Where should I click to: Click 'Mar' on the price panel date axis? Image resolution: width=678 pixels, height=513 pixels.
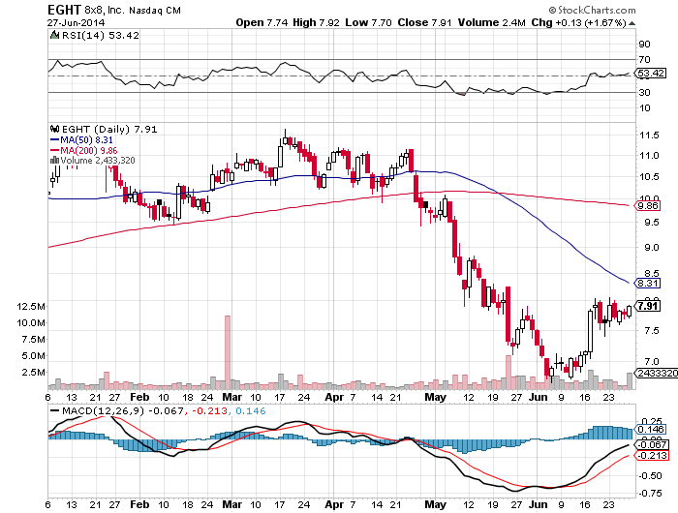(231, 397)
